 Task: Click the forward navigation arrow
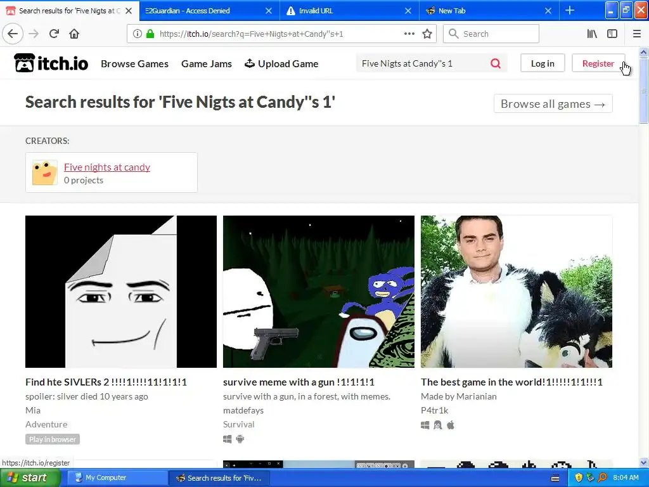[34, 34]
